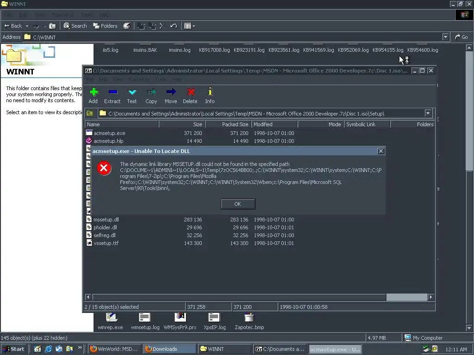
Task: Open the Views dropdown arrow in Explorer
Action: click(194, 26)
